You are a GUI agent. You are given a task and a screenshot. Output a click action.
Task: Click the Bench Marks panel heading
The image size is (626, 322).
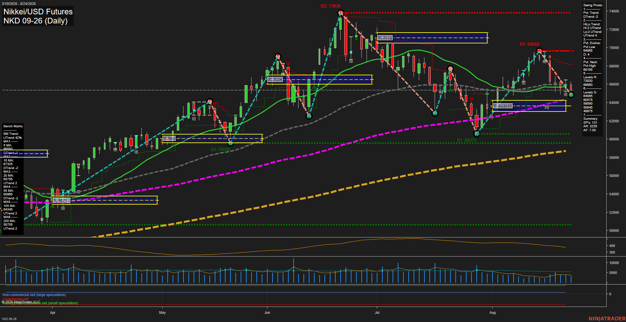point(13,126)
